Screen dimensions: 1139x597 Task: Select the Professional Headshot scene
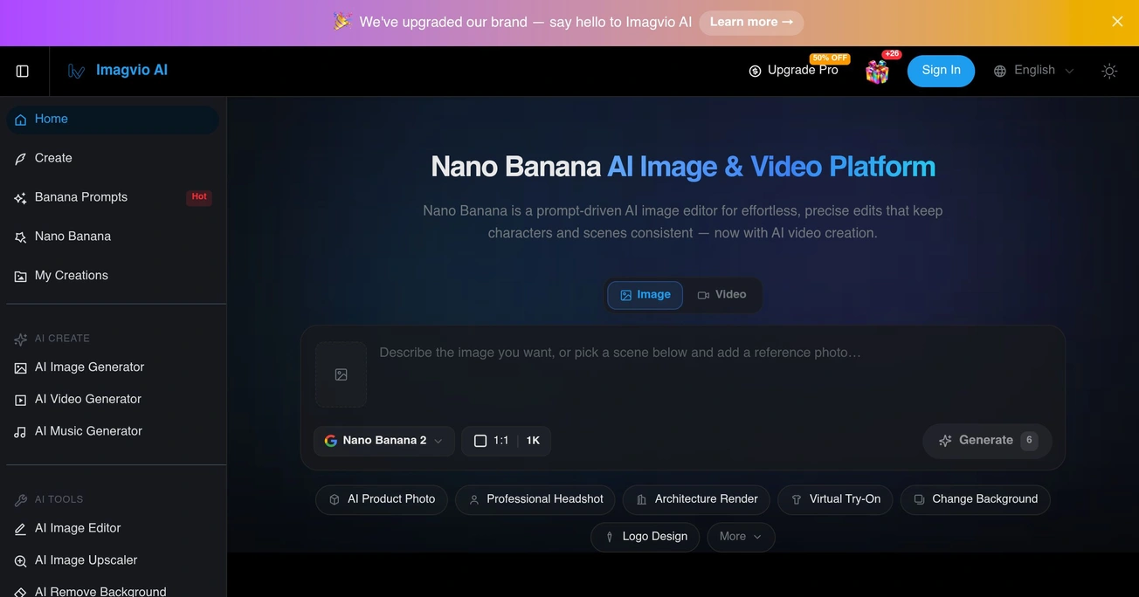pos(535,499)
